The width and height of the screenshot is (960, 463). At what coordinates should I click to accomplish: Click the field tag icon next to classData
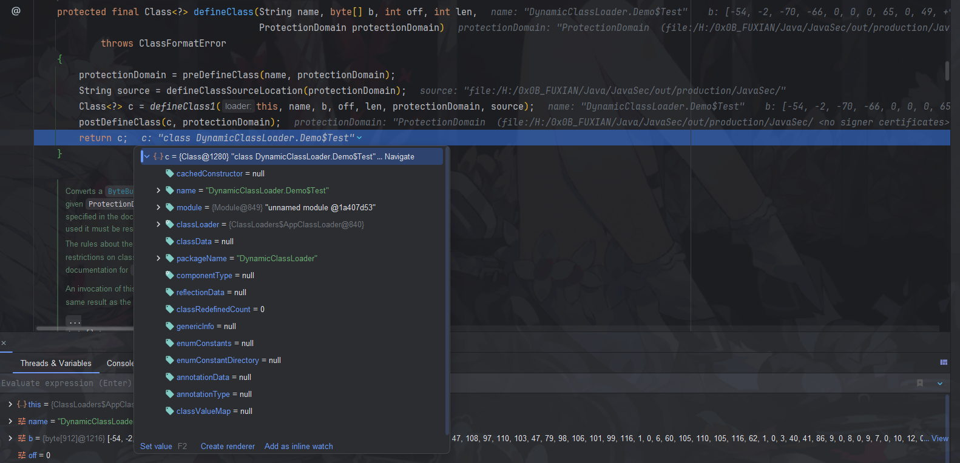(x=170, y=241)
